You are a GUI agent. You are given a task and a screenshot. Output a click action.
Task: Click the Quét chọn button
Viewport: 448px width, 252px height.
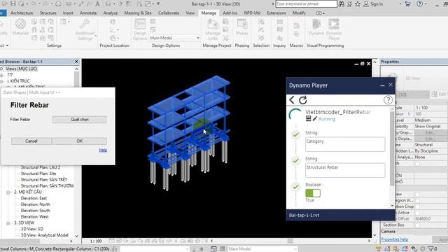(x=79, y=120)
